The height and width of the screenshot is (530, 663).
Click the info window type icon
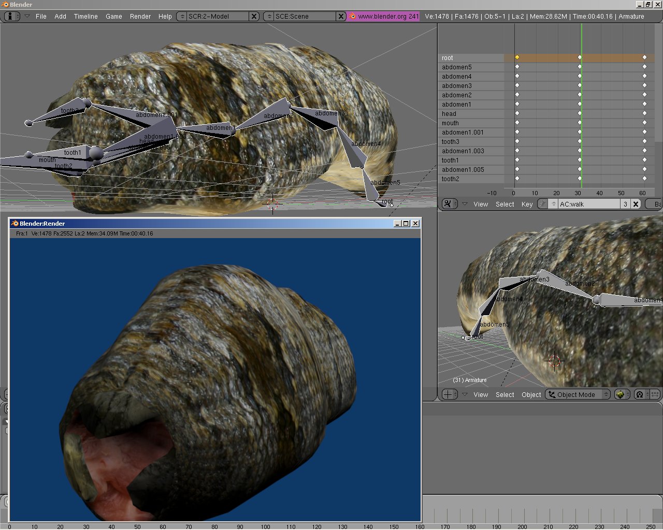point(11,16)
